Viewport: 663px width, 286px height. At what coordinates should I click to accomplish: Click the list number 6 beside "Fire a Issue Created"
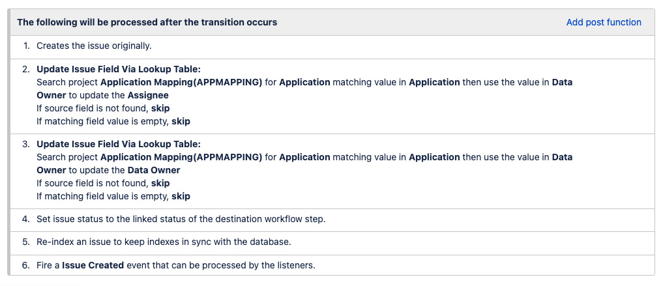26,265
